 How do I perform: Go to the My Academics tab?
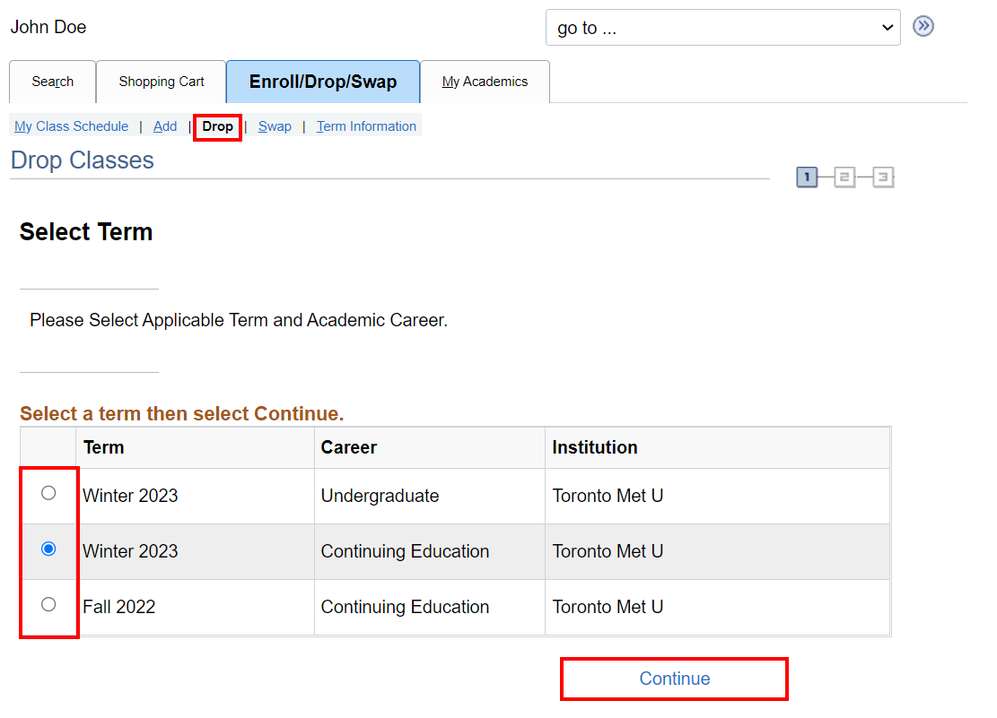click(x=485, y=82)
